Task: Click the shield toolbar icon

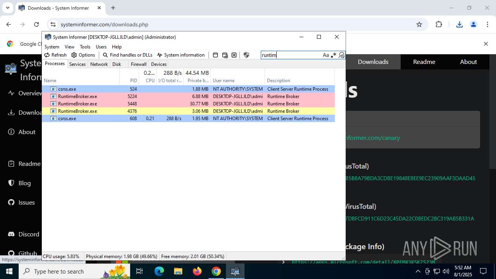Action: (x=246, y=55)
